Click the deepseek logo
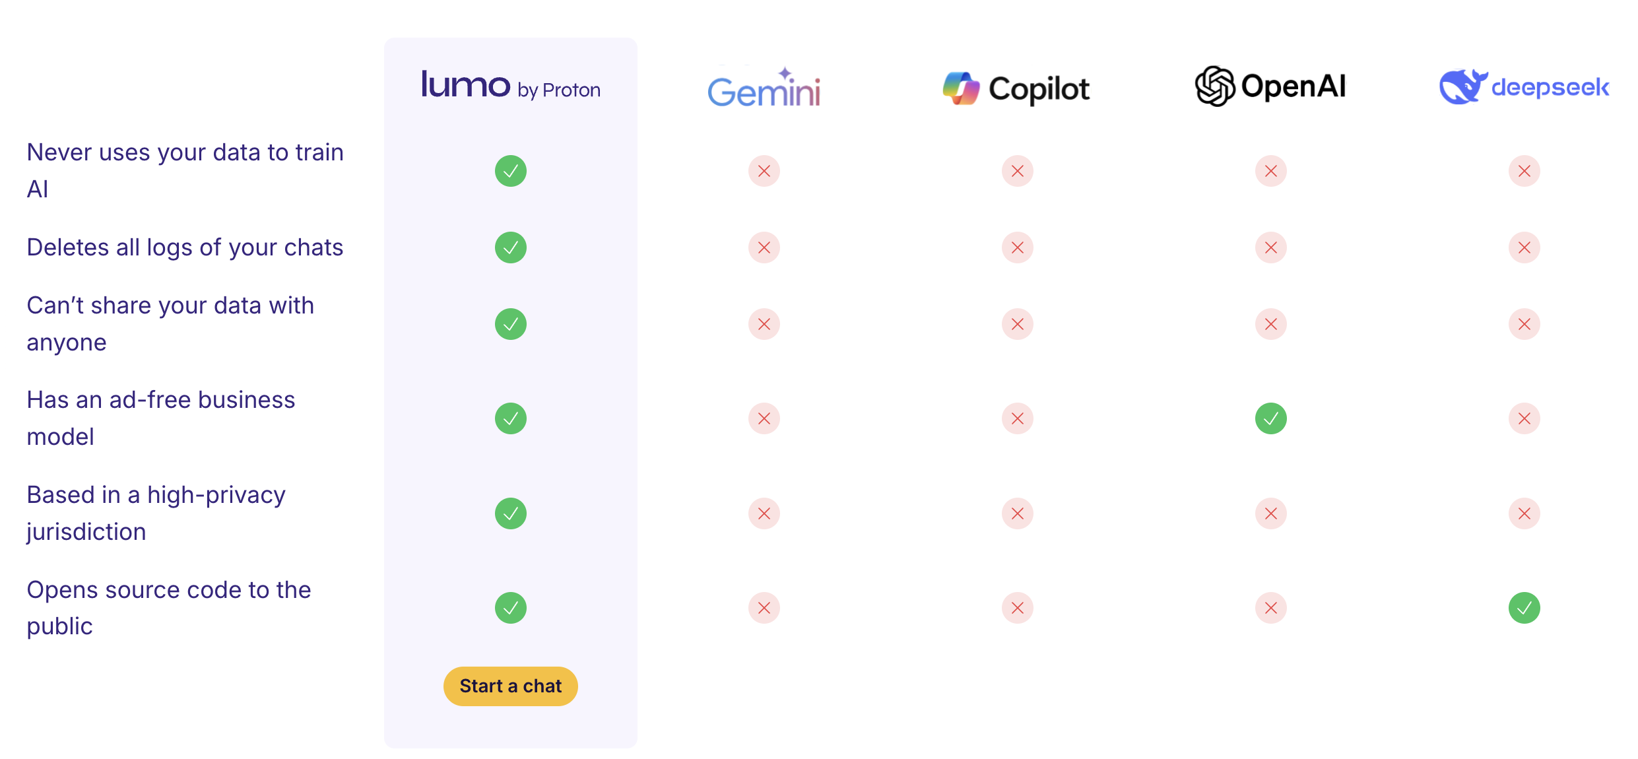The height and width of the screenshot is (759, 1638). coord(1524,86)
